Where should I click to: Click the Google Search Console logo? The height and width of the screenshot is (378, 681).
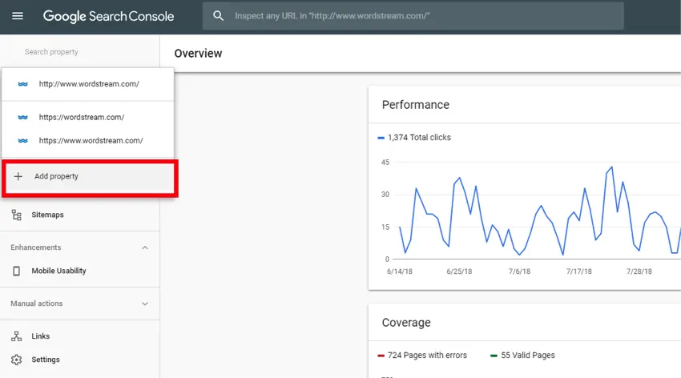coord(108,16)
